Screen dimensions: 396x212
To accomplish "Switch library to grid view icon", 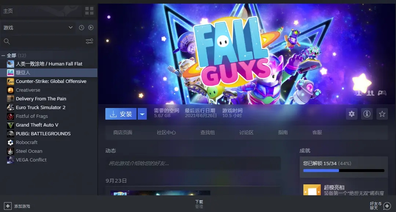I will pos(89,11).
